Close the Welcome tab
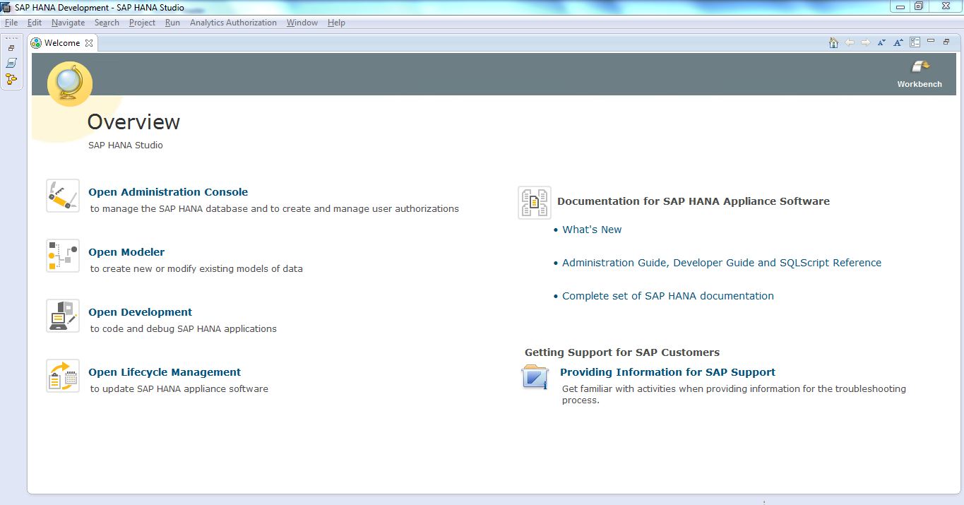The width and height of the screenshot is (964, 505). click(89, 42)
